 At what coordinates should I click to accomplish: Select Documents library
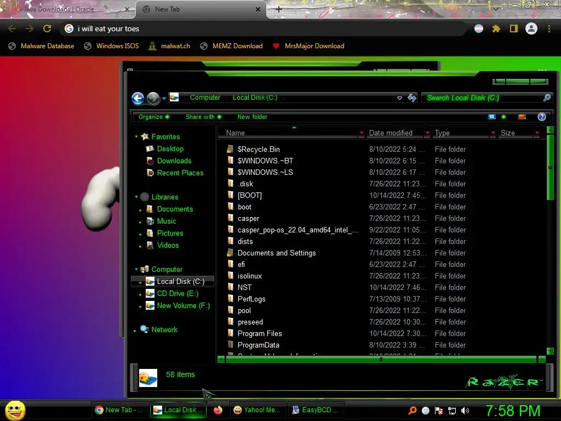175,209
